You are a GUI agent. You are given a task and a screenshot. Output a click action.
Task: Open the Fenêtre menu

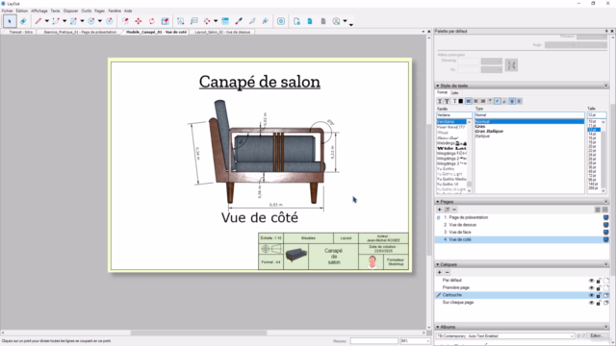(x=115, y=11)
